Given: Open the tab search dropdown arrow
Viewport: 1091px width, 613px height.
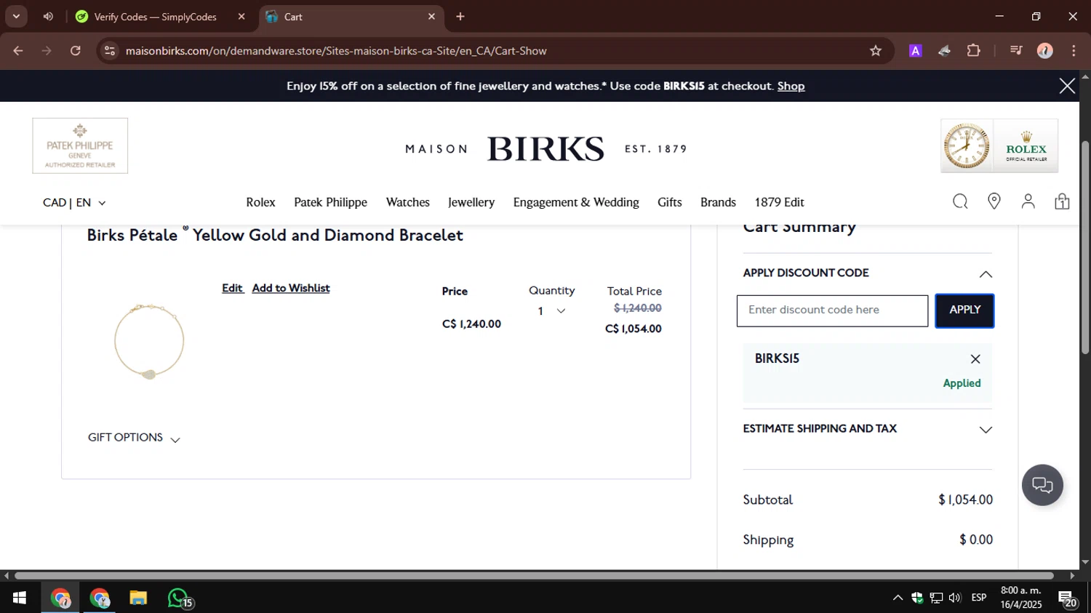Looking at the screenshot, I should tap(16, 16).
